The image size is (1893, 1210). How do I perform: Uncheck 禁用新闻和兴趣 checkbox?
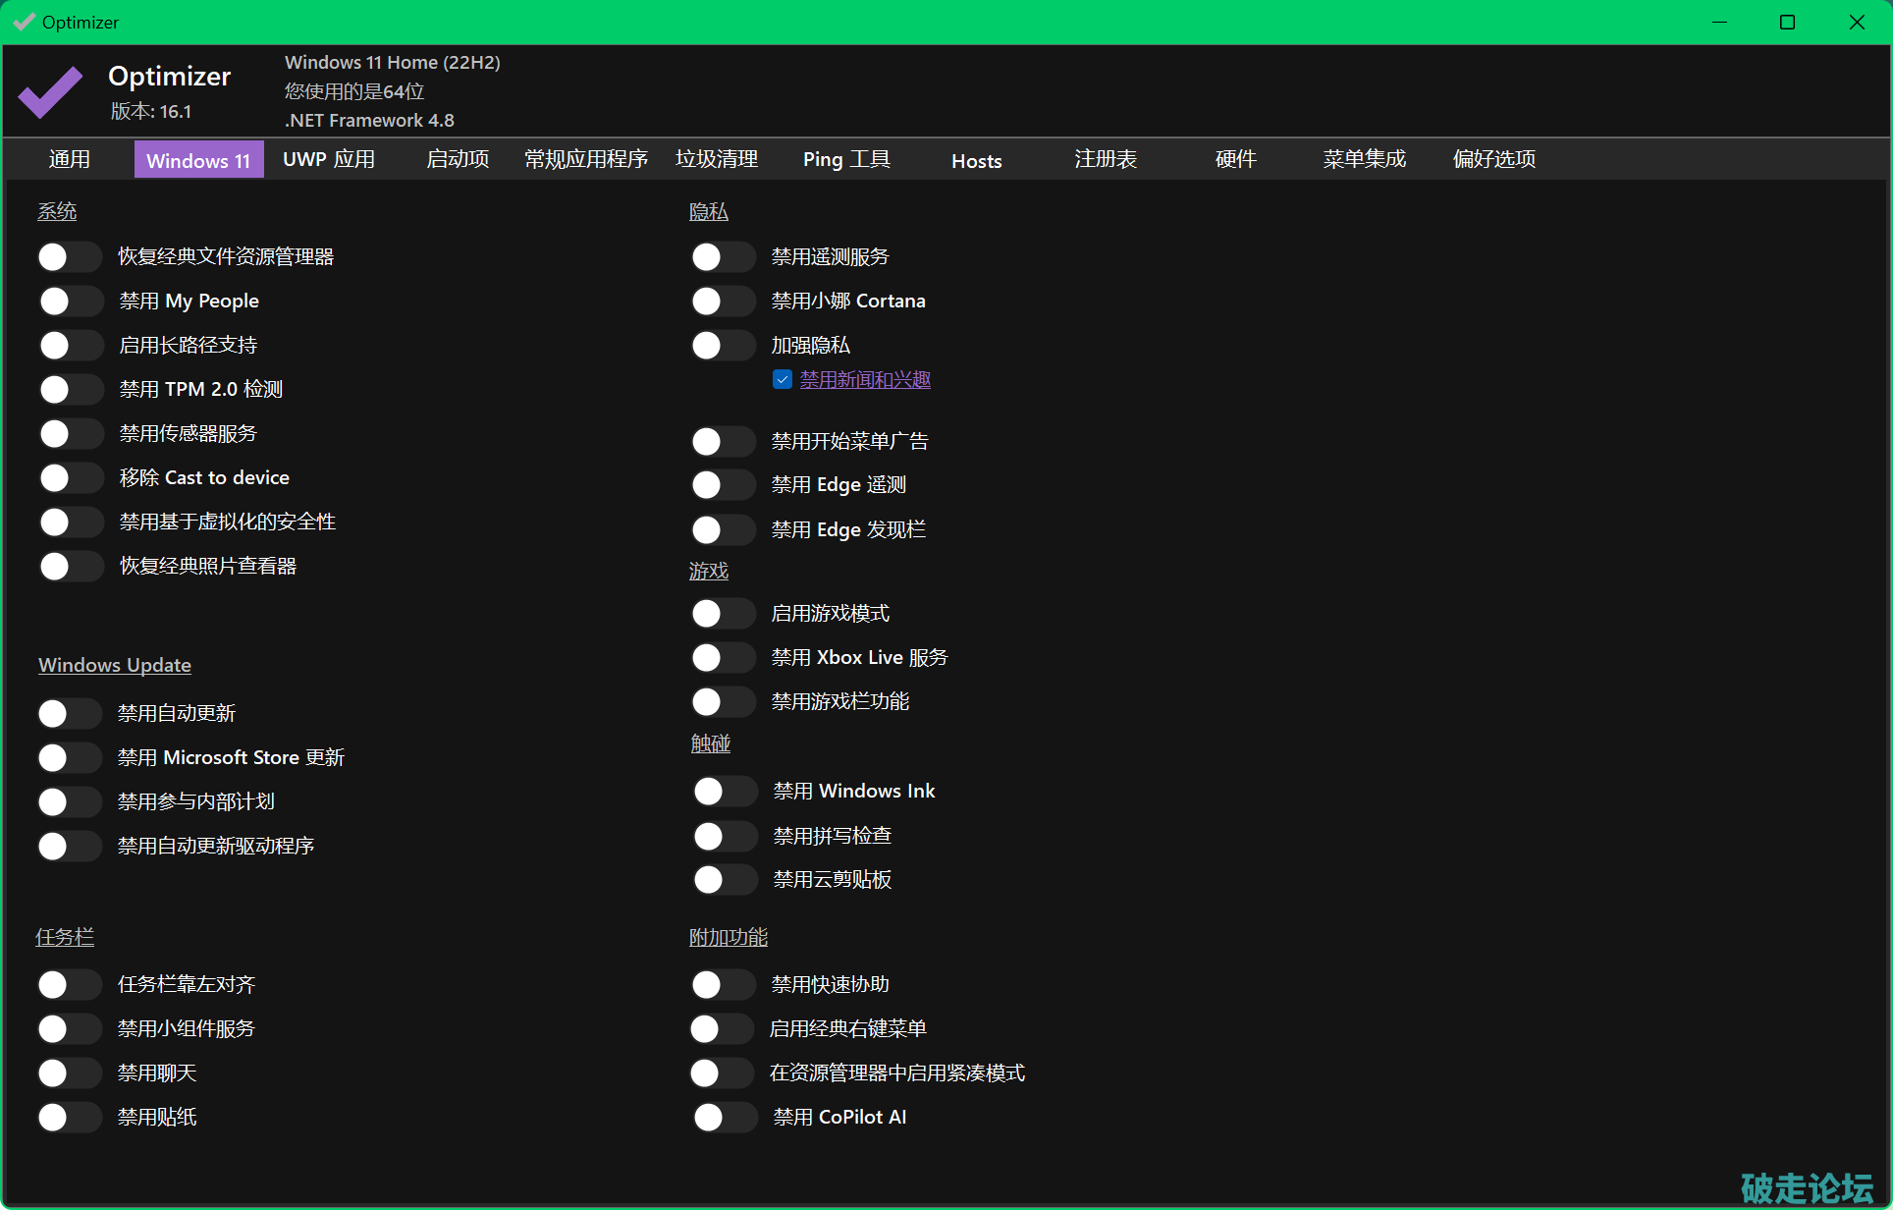[783, 380]
